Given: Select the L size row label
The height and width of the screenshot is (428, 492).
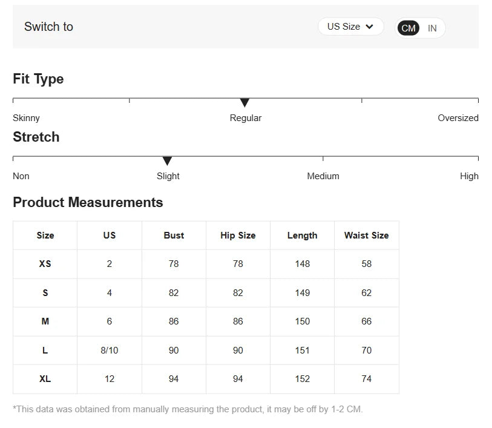Looking at the screenshot, I should coord(45,350).
